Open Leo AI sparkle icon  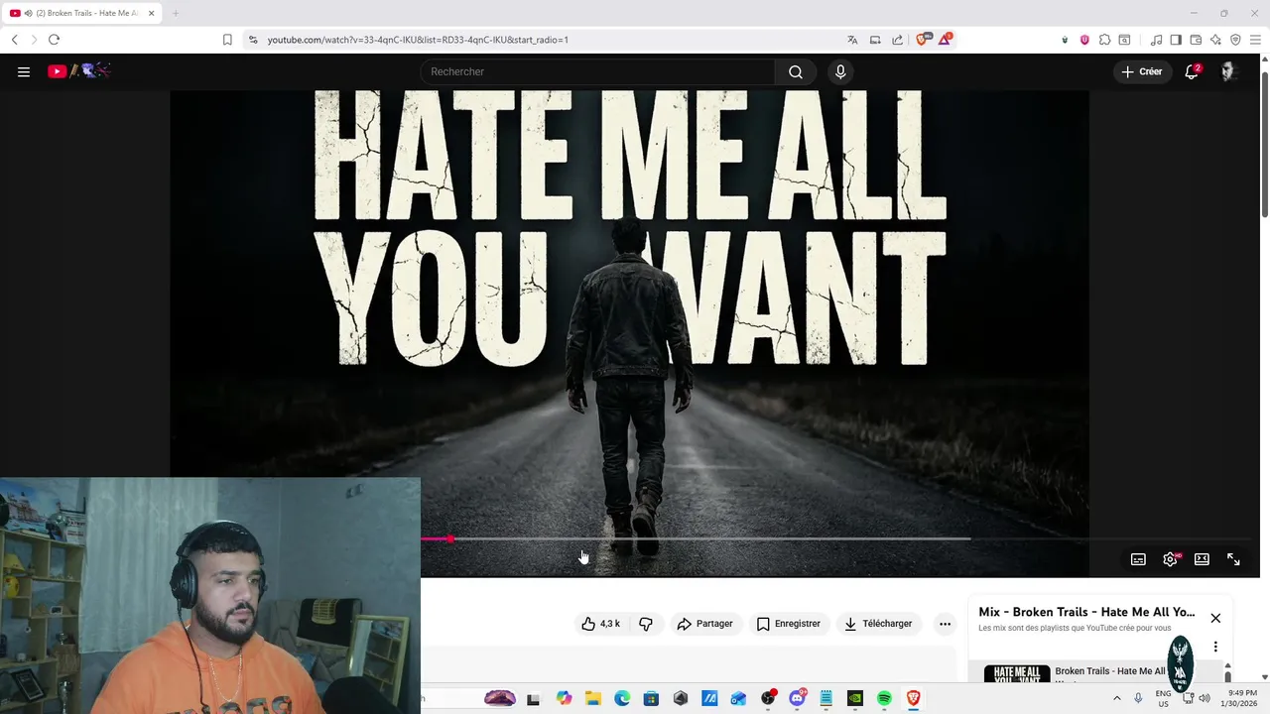click(1215, 40)
